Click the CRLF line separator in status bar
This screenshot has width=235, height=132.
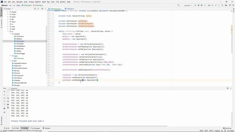pos(206,131)
